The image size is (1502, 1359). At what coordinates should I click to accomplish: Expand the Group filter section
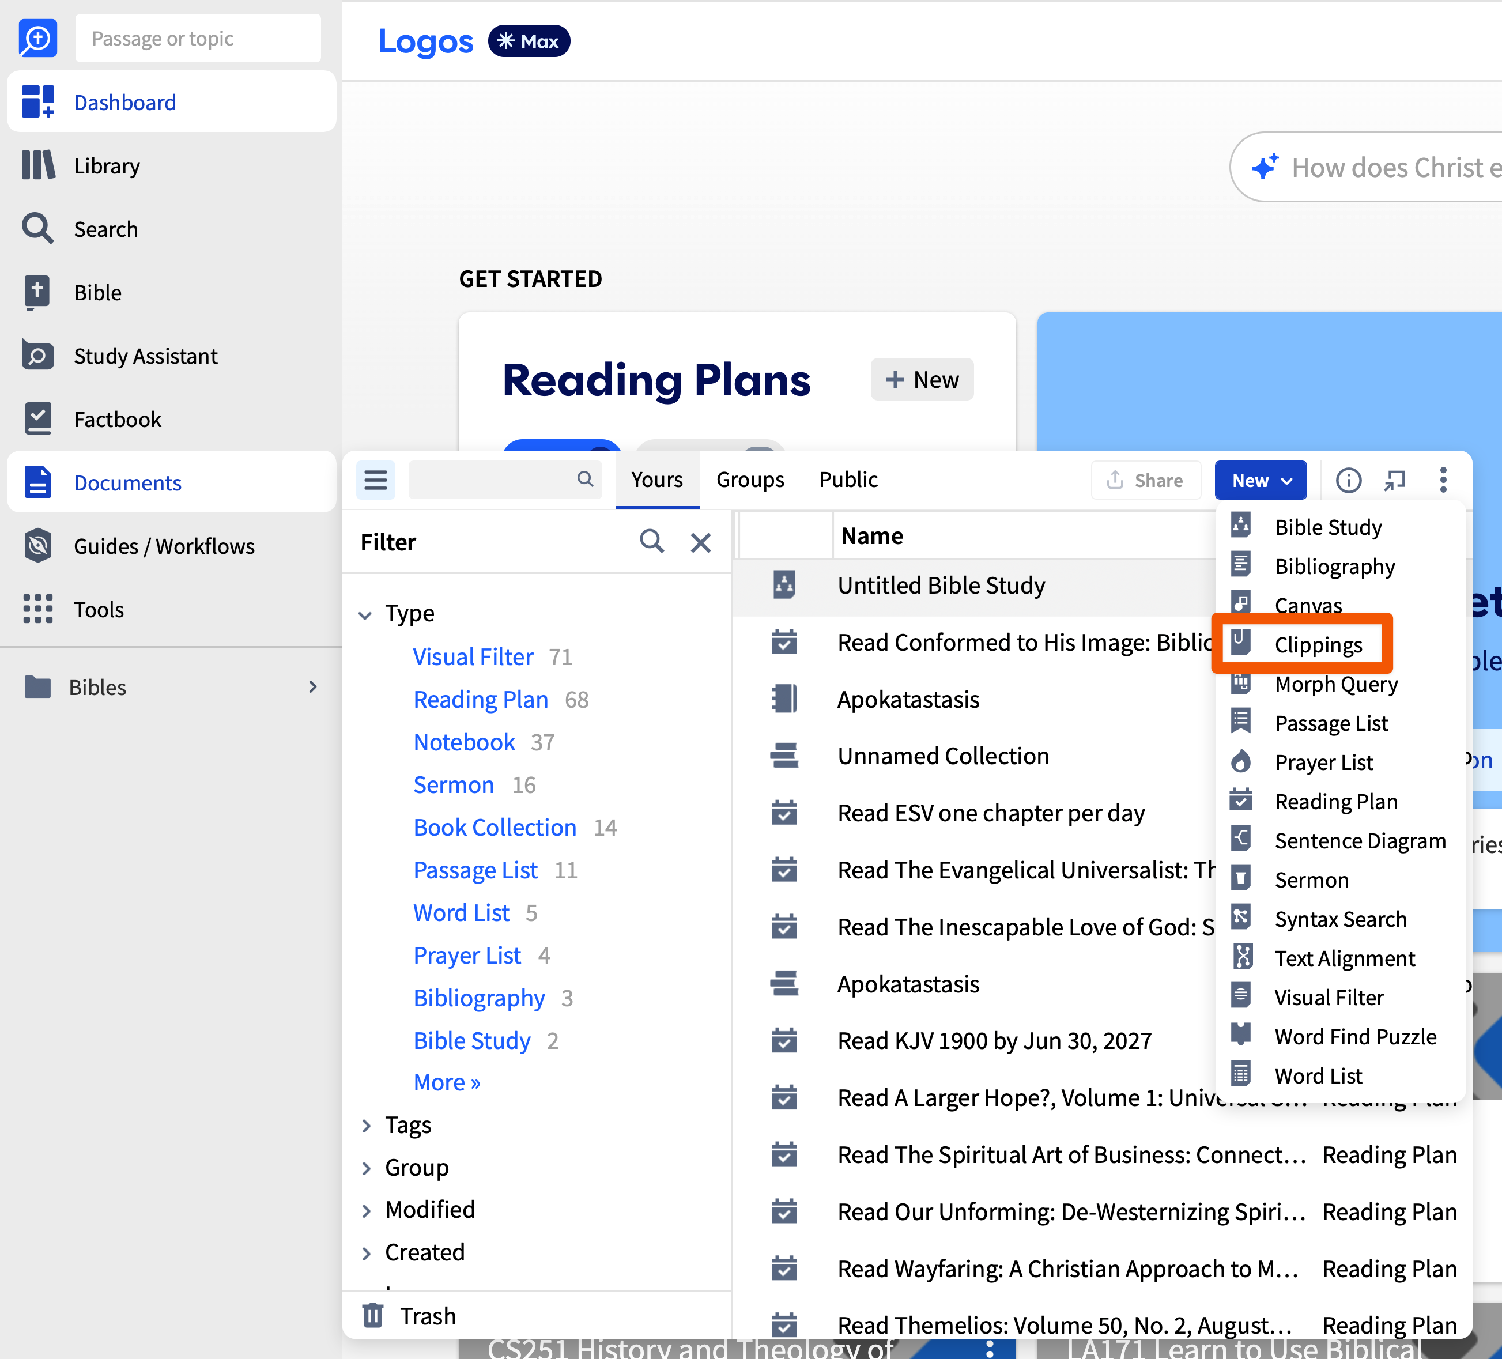tap(367, 1168)
